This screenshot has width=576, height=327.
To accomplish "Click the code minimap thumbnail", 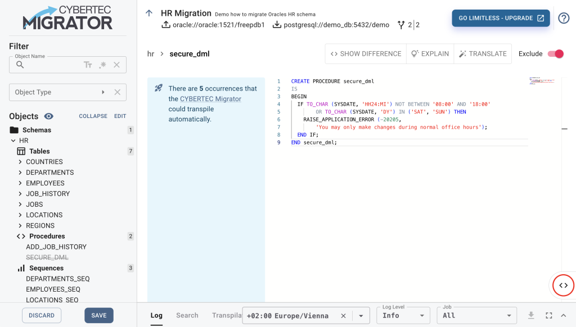I will (542, 81).
